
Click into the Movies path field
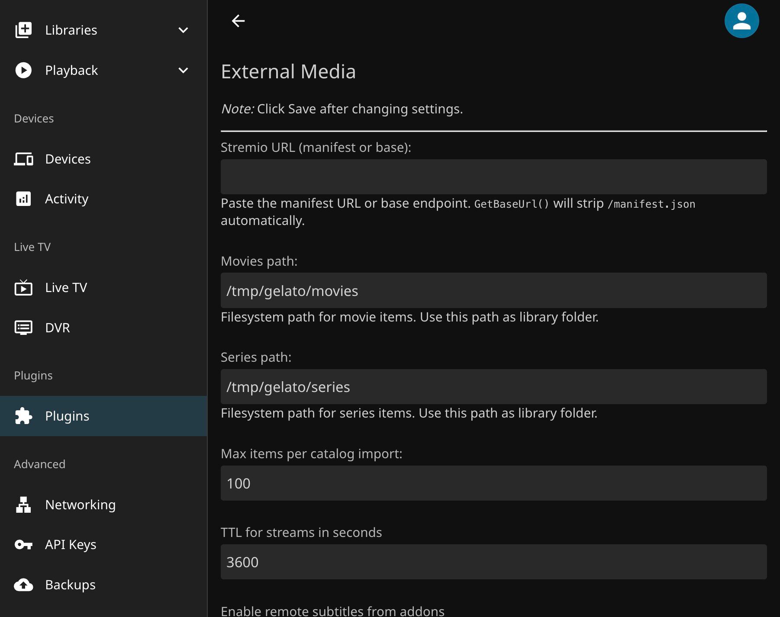[x=493, y=290]
